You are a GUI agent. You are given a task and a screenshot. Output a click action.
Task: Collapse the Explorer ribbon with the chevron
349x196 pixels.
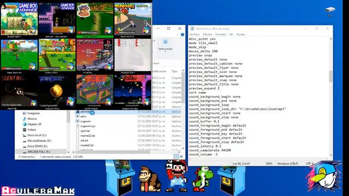coord(177,35)
